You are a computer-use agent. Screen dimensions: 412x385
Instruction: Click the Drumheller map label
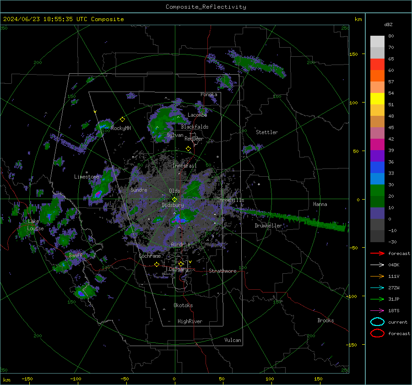(x=268, y=226)
